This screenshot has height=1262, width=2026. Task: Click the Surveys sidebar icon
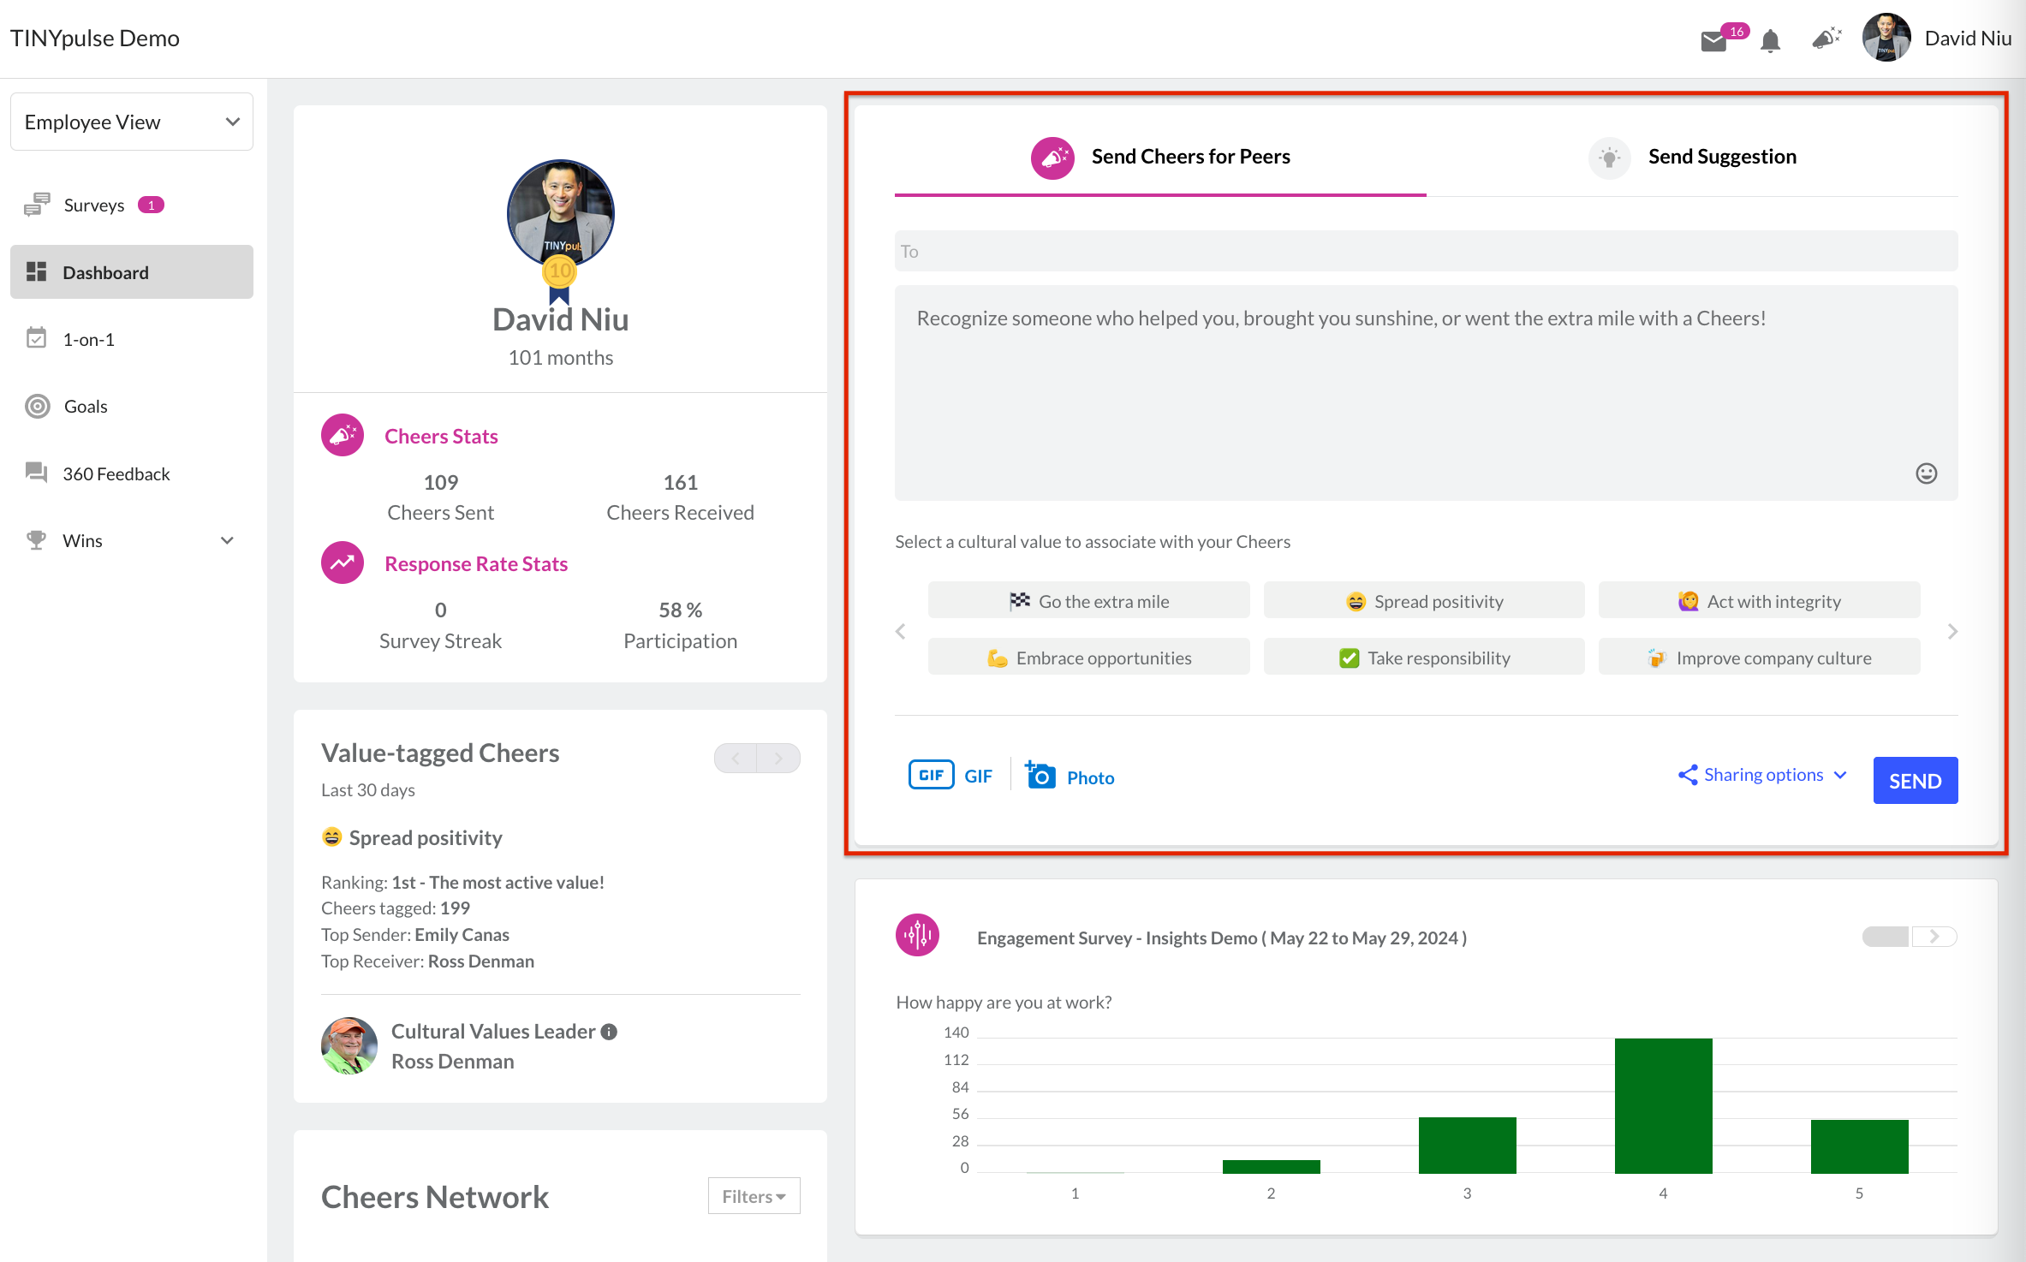(x=37, y=205)
